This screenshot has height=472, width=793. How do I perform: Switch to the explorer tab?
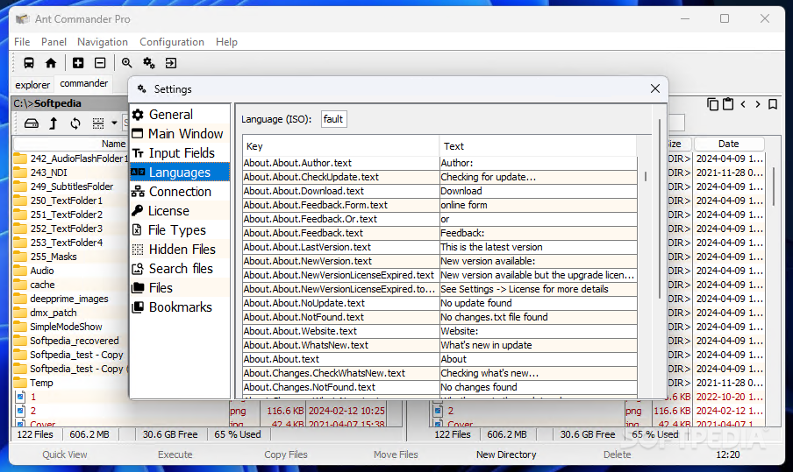coord(32,85)
